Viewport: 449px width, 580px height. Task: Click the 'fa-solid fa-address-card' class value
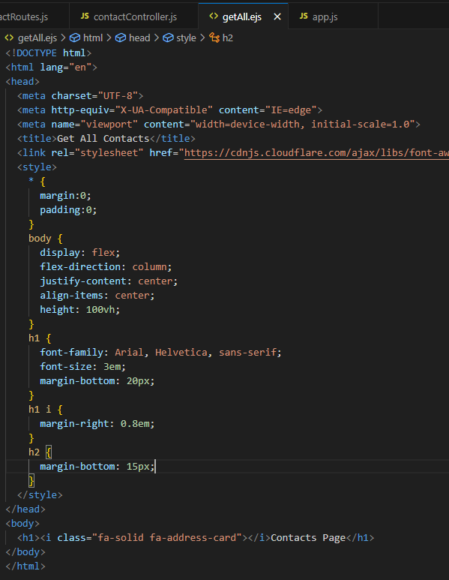[x=166, y=537]
